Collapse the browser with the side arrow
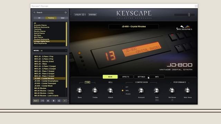The image size is (221, 124). pyautogui.click(x=71, y=14)
